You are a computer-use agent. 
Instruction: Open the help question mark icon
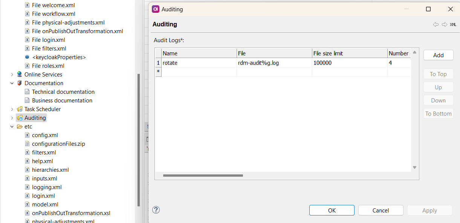click(x=156, y=210)
